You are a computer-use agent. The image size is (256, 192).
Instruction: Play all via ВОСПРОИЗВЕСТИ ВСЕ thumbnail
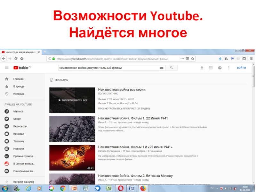tap(72, 100)
